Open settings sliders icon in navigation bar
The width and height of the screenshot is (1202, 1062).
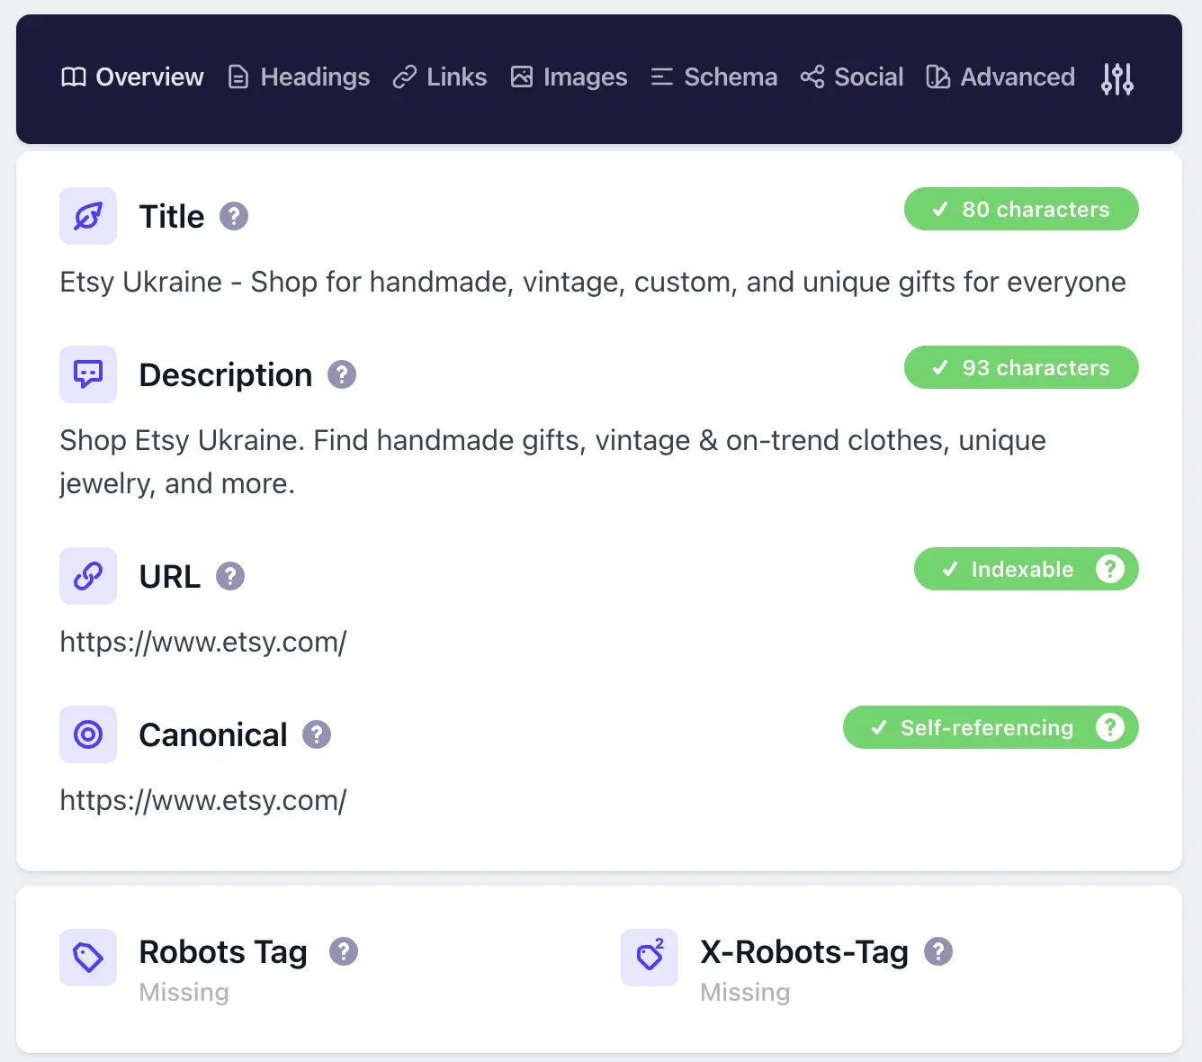click(1117, 79)
